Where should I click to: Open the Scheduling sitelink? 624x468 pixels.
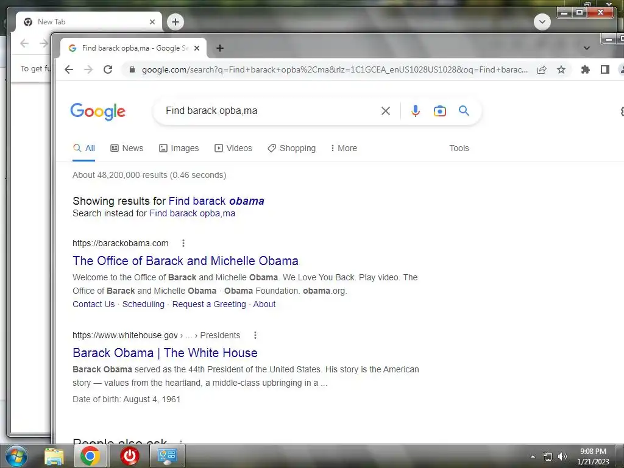click(143, 305)
